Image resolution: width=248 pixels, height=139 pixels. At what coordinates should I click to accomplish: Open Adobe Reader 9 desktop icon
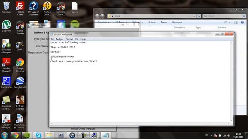point(6,65)
